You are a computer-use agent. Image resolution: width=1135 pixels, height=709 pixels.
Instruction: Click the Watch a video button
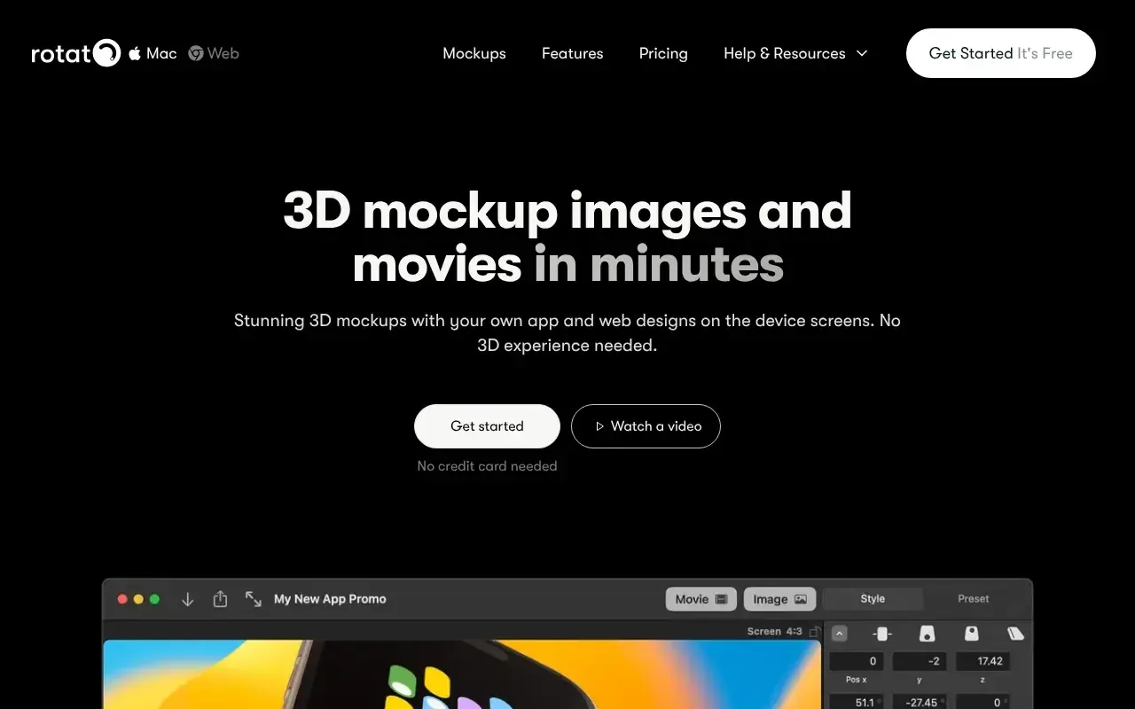pos(646,426)
